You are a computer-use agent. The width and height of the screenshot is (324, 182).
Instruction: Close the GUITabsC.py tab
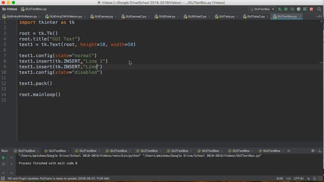click(267, 17)
